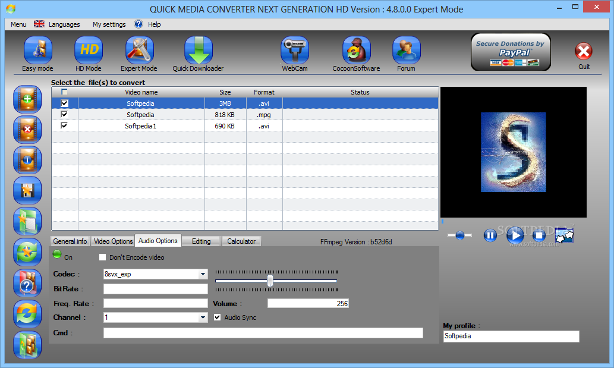Click the Freq. Rate input field
This screenshot has width=614, height=368.
pos(156,303)
